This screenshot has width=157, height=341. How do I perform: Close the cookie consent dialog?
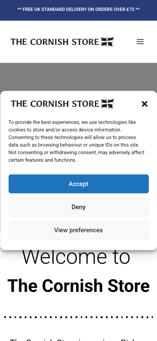(x=144, y=104)
